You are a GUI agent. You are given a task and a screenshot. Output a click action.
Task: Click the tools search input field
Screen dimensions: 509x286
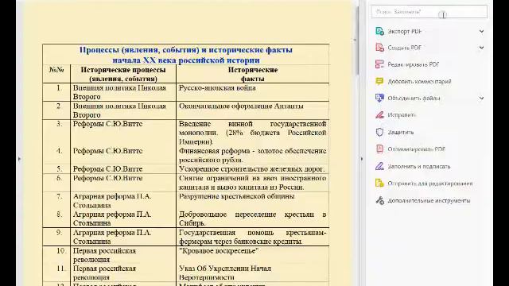point(429,12)
